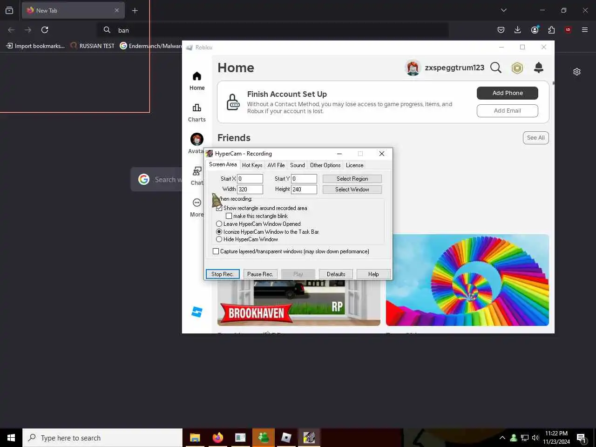Click the Width input field
The image size is (596, 447).
click(250, 190)
